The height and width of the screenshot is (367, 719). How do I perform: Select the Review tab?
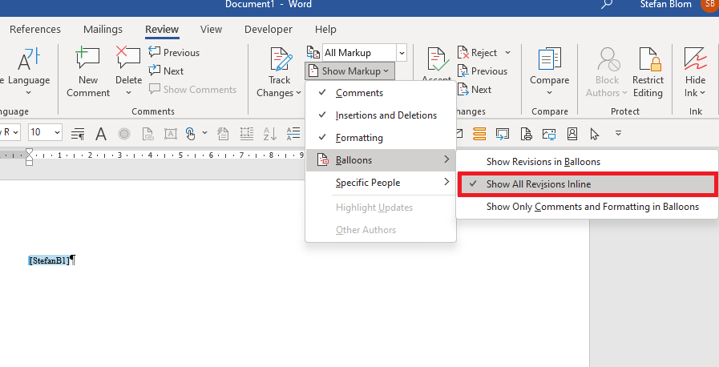pyautogui.click(x=162, y=30)
